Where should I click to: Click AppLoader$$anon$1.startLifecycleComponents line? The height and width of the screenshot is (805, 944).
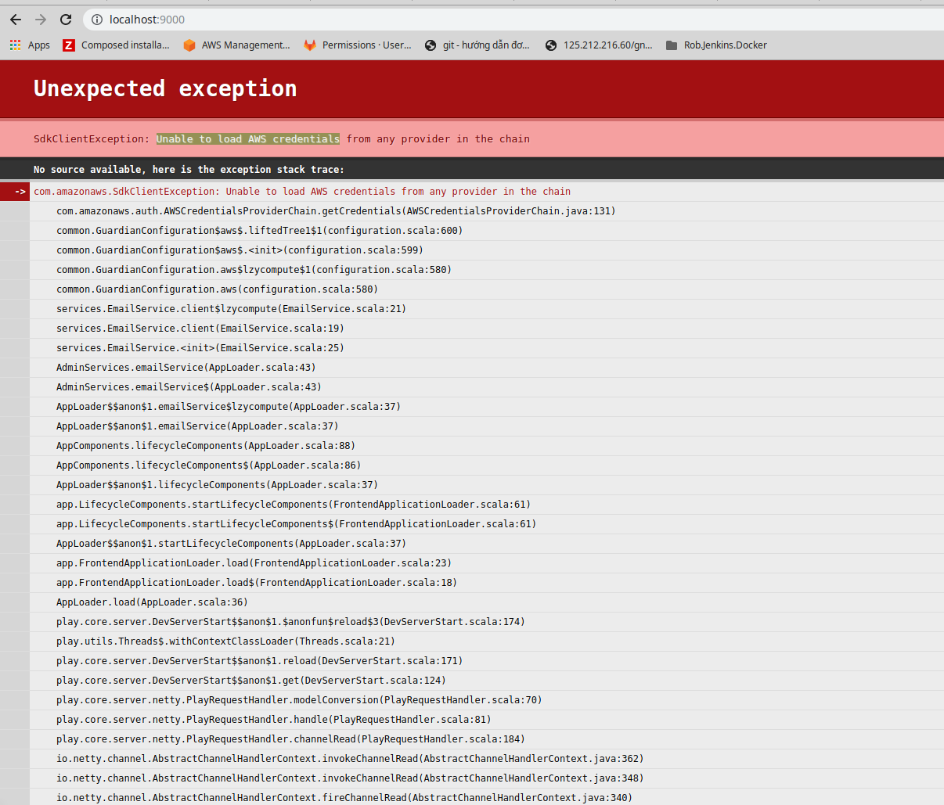[231, 544]
